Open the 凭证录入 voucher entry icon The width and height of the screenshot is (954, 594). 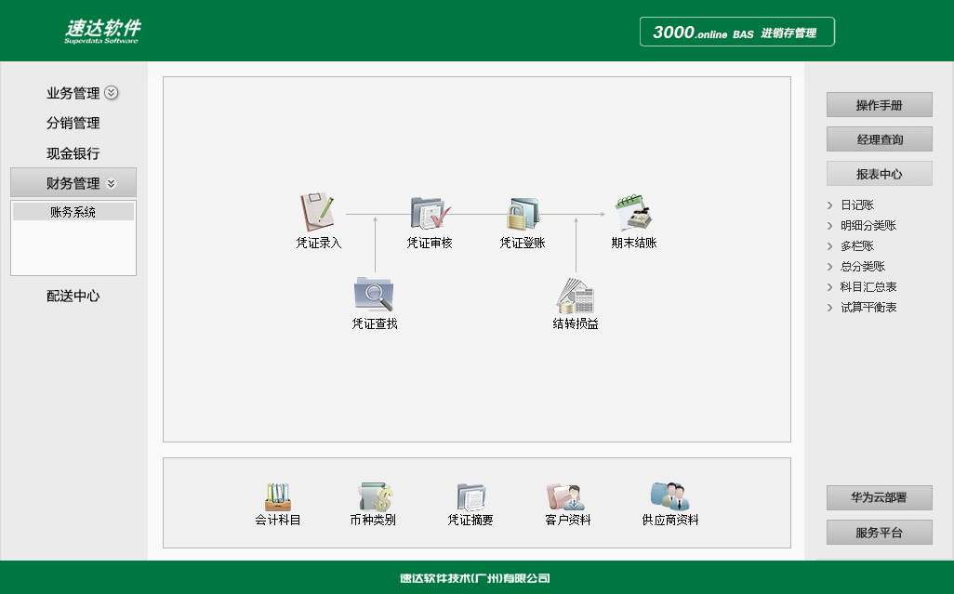pyautogui.click(x=317, y=216)
